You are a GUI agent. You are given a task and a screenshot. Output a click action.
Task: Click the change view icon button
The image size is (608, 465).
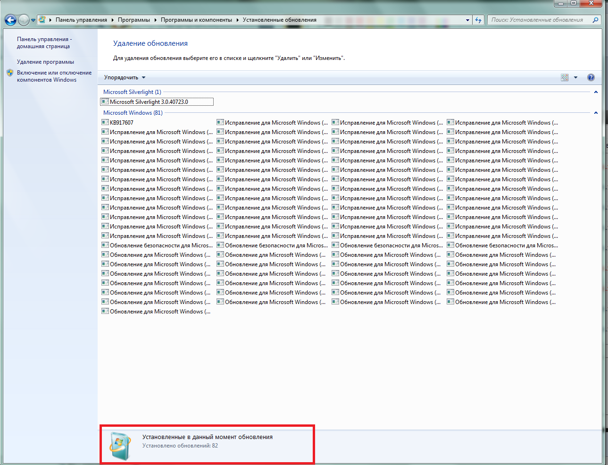pos(565,77)
